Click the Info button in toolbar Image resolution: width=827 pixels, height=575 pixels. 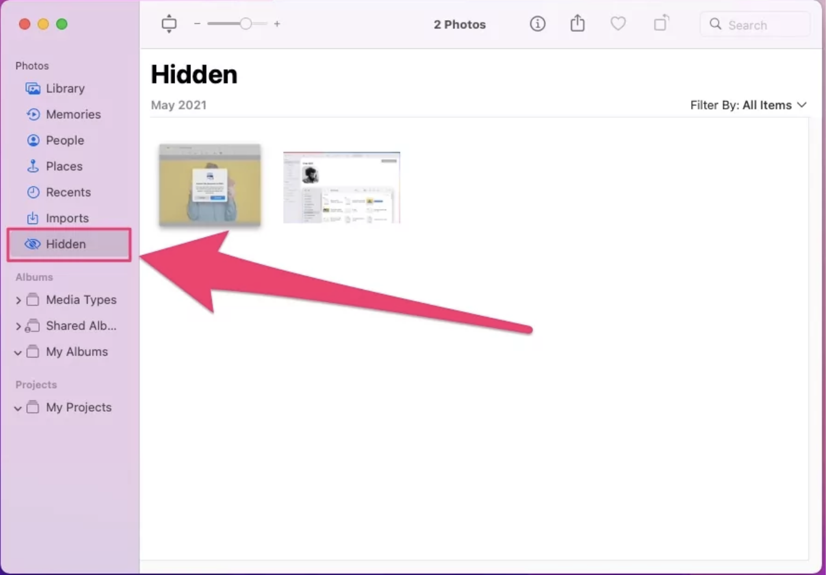point(537,24)
